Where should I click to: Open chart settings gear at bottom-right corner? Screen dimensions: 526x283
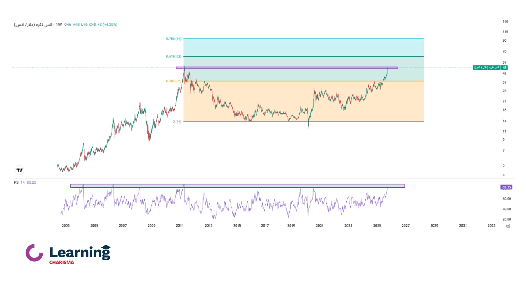pos(508,226)
